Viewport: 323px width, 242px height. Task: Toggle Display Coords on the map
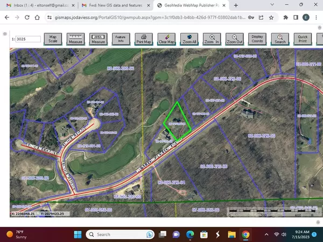coord(257,39)
